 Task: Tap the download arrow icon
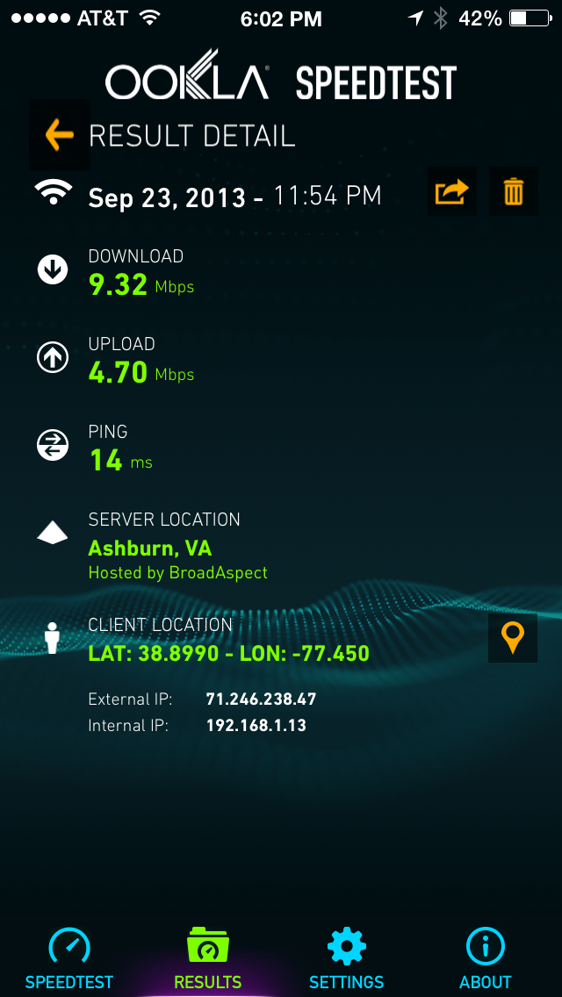53,271
